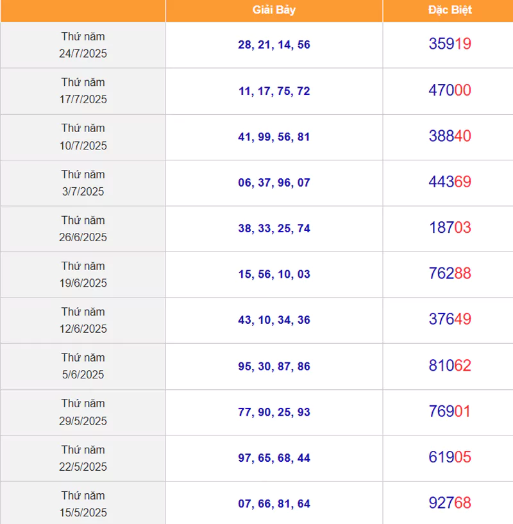Click Giải Bảy numbers 95, 30, 87, 86
Image resolution: width=513 pixels, height=524 pixels.
point(274,366)
